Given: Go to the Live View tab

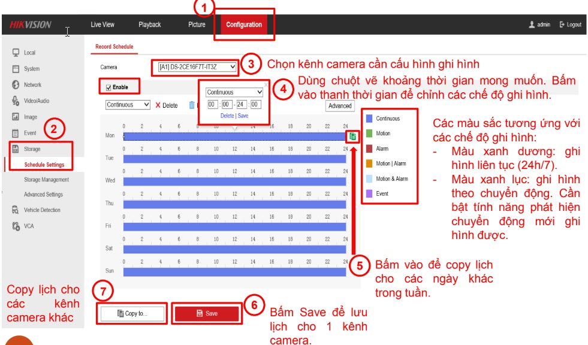Looking at the screenshot, I should 102,25.
